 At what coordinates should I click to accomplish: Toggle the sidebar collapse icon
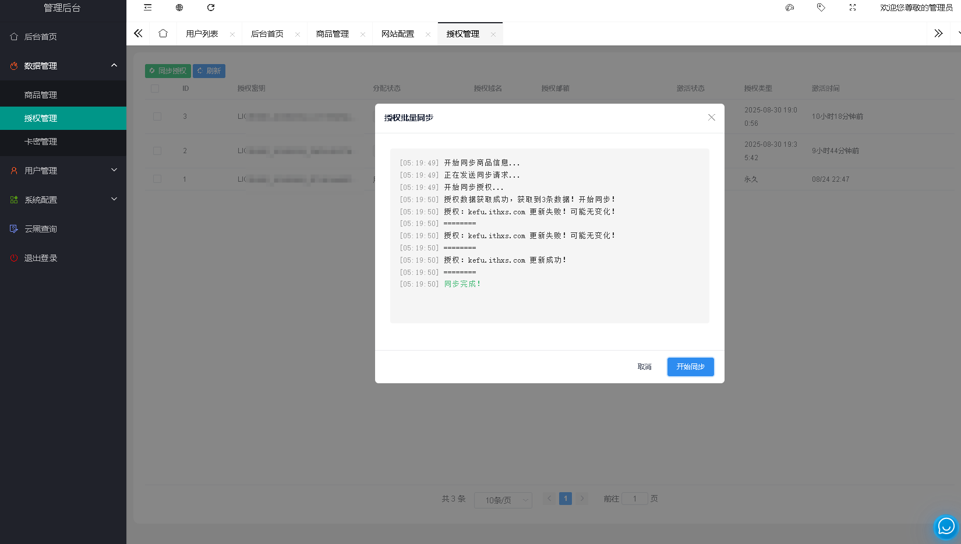point(147,8)
